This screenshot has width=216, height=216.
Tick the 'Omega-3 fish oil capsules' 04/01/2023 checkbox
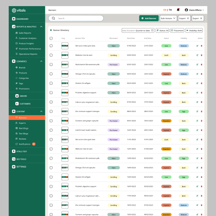pyautogui.click(x=51, y=74)
